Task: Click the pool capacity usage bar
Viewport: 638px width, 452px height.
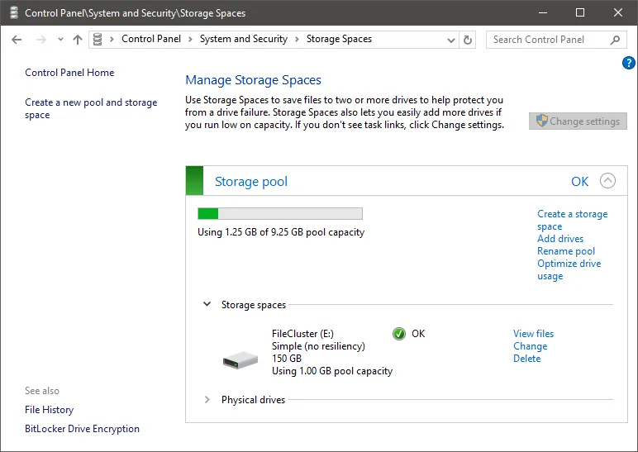Action: pos(280,213)
